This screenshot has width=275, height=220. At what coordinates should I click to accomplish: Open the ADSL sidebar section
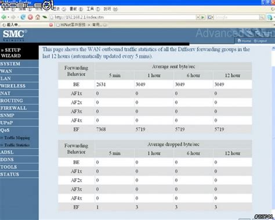point(19,152)
